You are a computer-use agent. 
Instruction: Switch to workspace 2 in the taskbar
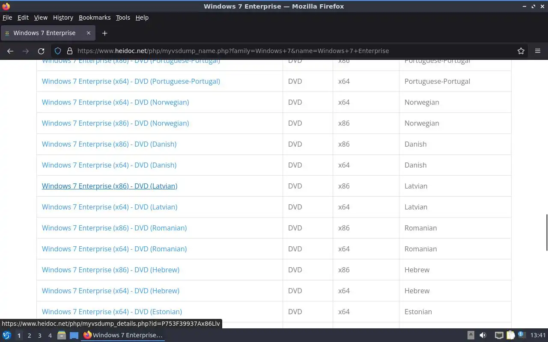(29, 336)
